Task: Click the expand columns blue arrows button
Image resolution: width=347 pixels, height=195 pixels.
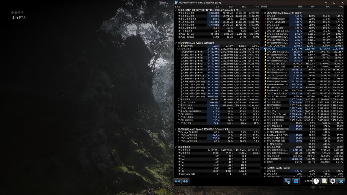Action: click(x=178, y=181)
